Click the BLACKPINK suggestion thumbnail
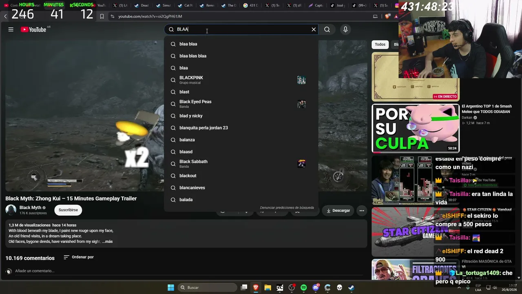Viewport: 522px width, 294px height. coord(301,80)
